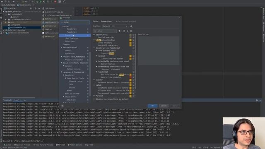The height and width of the screenshot is (149, 265).
Task: Click the Apply button
Action: tap(175, 106)
